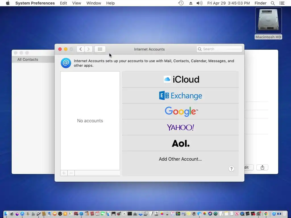Viewport: 291px width, 218px height.
Task: Open Terminal from the Dock
Action: tap(130, 214)
